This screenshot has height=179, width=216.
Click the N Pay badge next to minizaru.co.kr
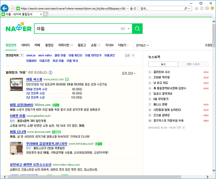pyautogui.click(x=98, y=144)
